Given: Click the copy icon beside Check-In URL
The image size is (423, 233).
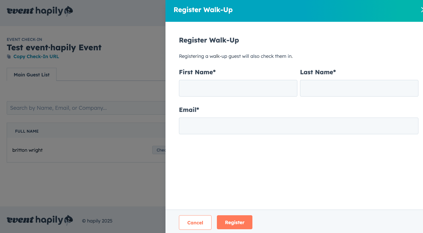Looking at the screenshot, I should 9,57.
